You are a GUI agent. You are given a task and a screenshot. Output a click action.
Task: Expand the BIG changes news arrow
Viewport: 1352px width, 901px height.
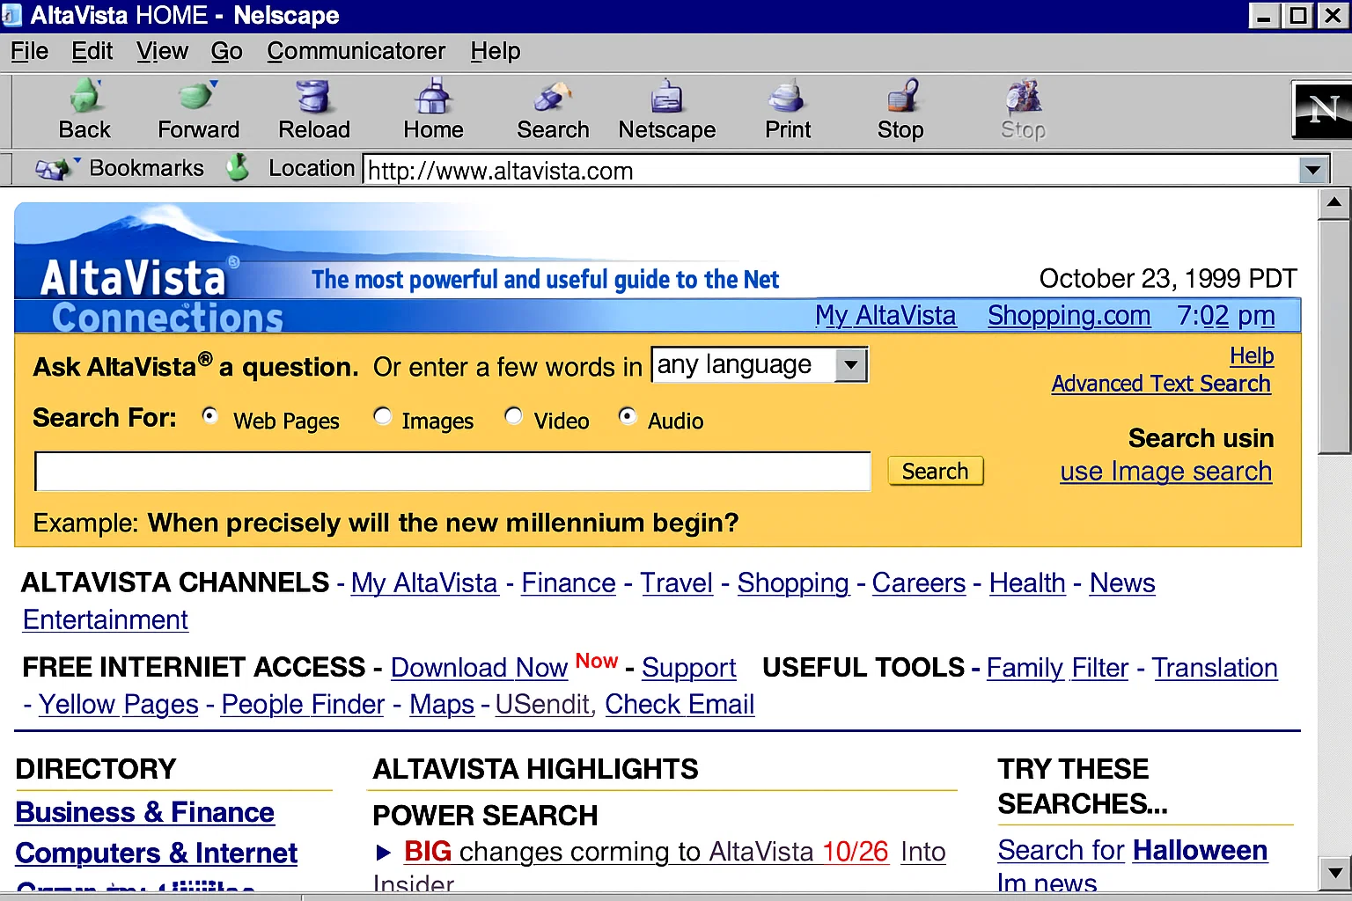tap(384, 852)
